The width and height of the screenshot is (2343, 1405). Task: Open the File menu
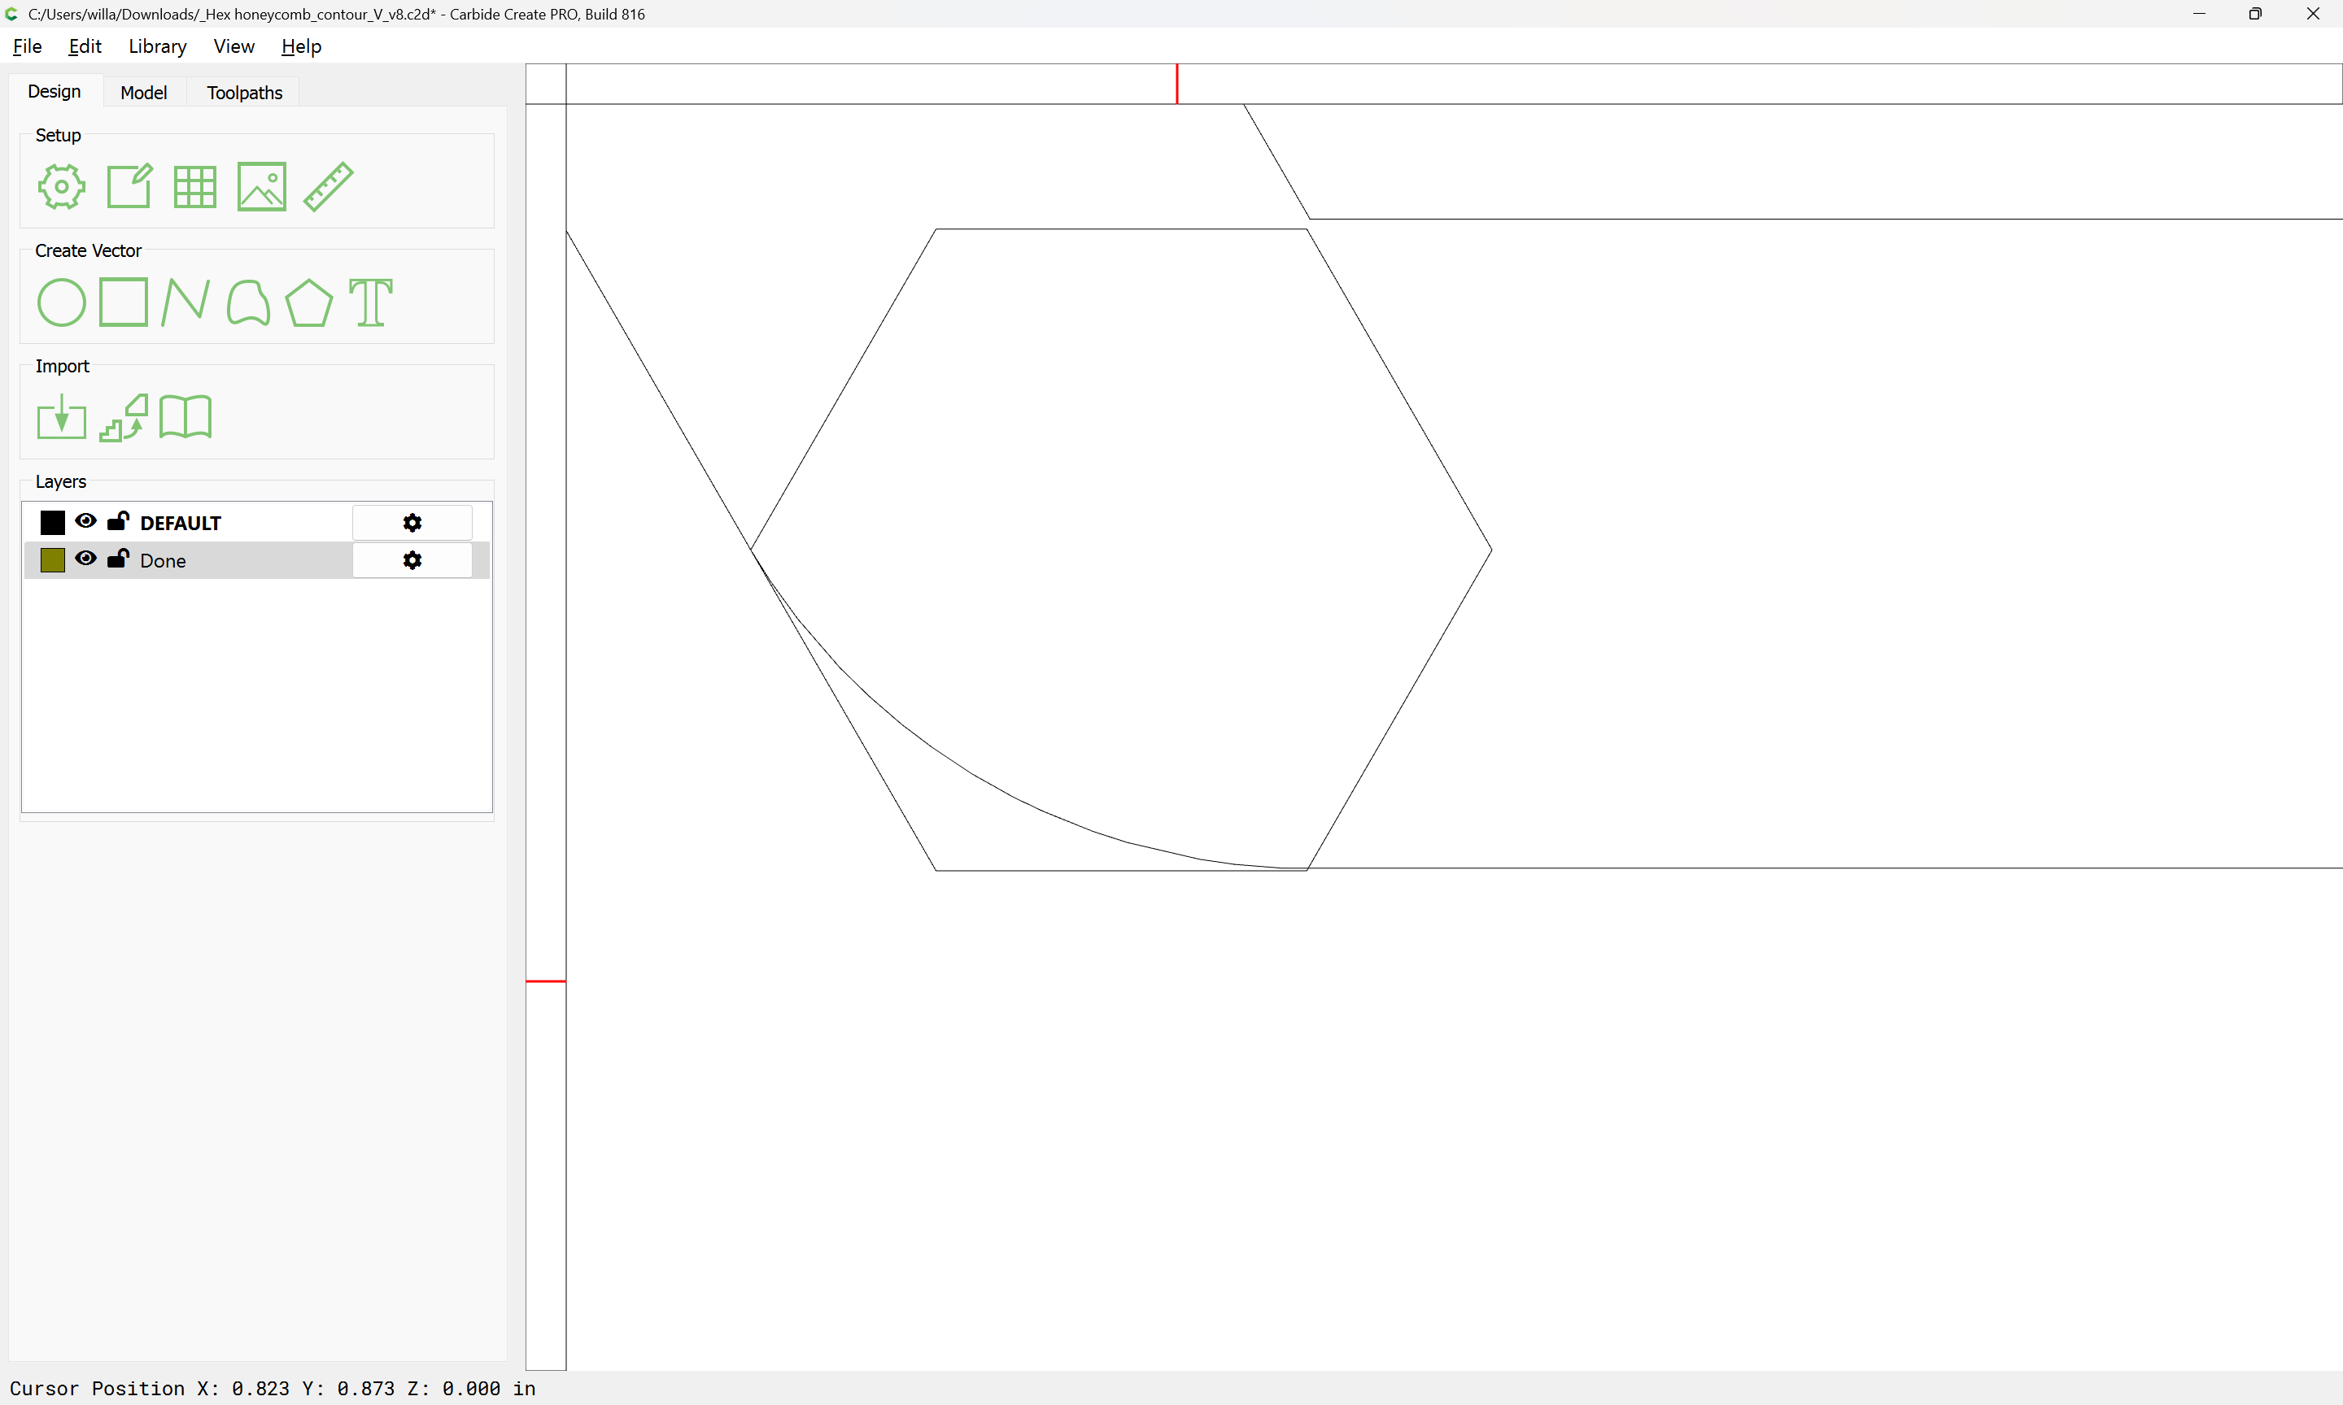coord(27,46)
